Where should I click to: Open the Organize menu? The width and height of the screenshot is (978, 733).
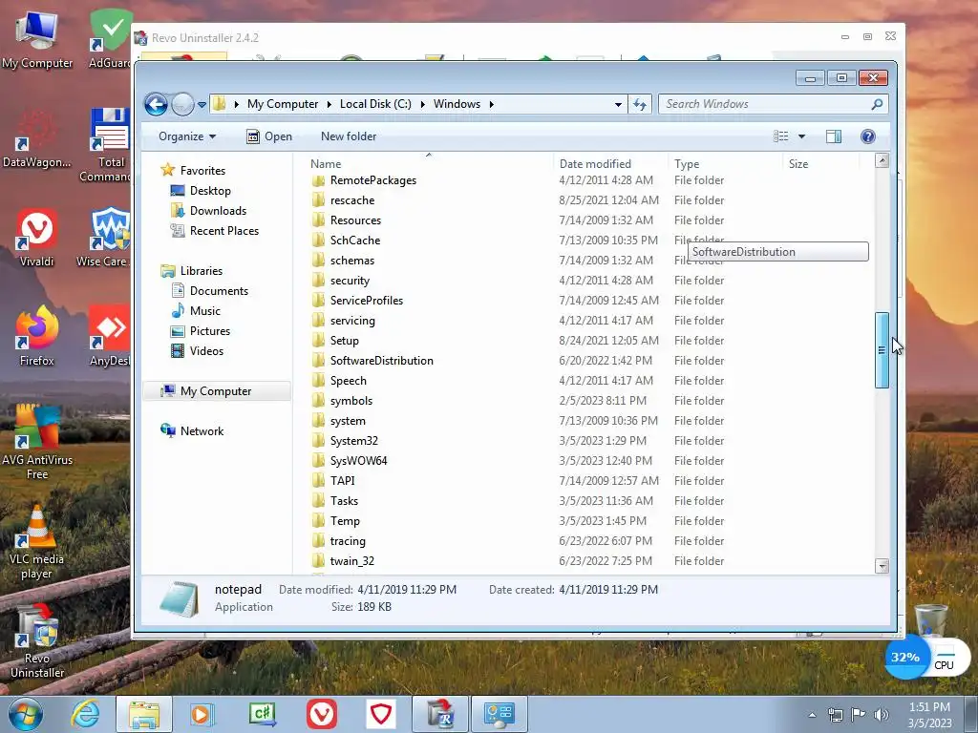pos(187,136)
